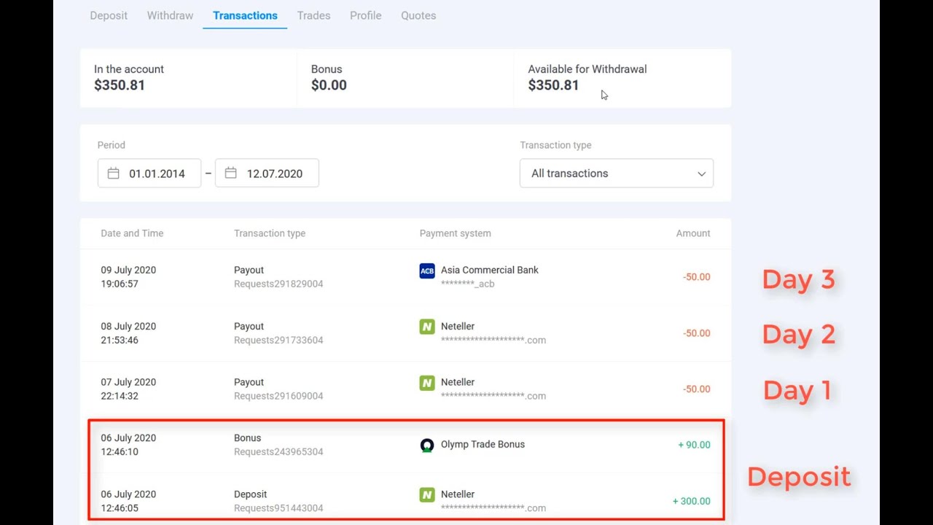The height and width of the screenshot is (525, 933).
Task: Click the 12.07.2020 end date field
Action: [267, 174]
